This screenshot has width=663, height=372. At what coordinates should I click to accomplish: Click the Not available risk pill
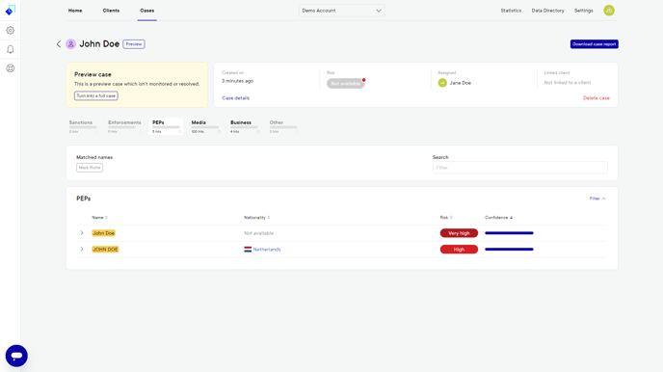[x=345, y=83]
